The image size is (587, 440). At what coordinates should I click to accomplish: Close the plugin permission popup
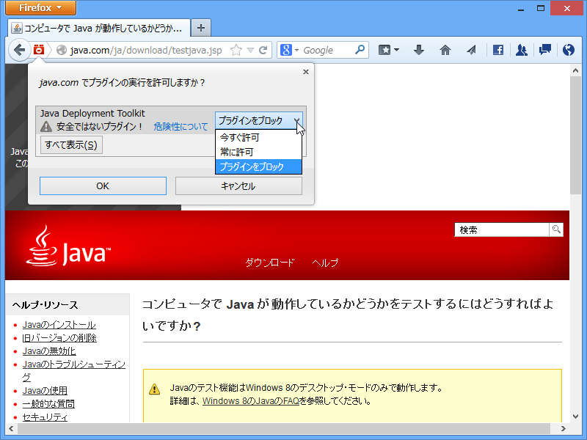pyautogui.click(x=306, y=72)
